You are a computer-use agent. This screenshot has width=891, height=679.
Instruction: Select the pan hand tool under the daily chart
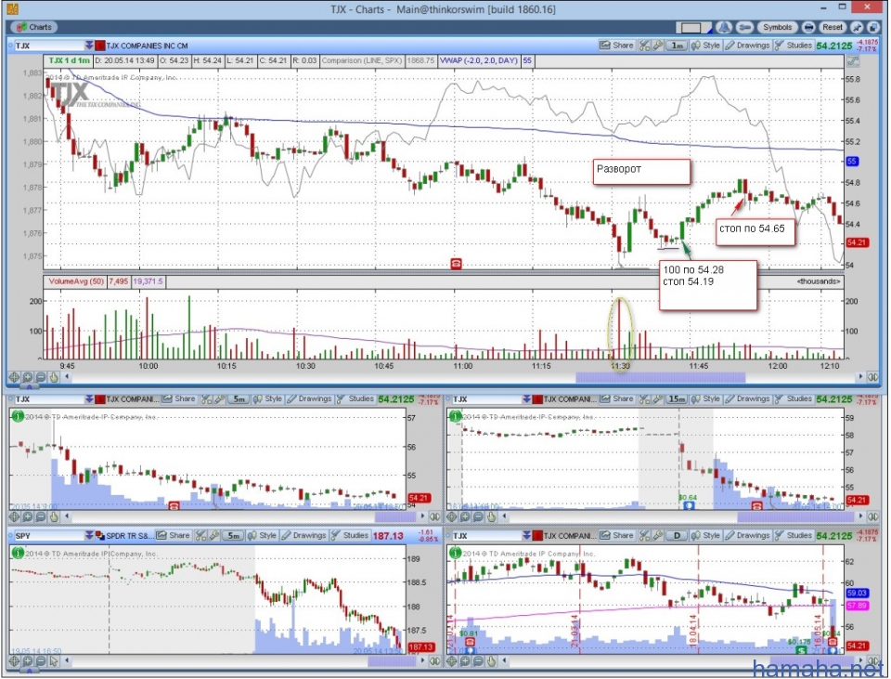492,660
